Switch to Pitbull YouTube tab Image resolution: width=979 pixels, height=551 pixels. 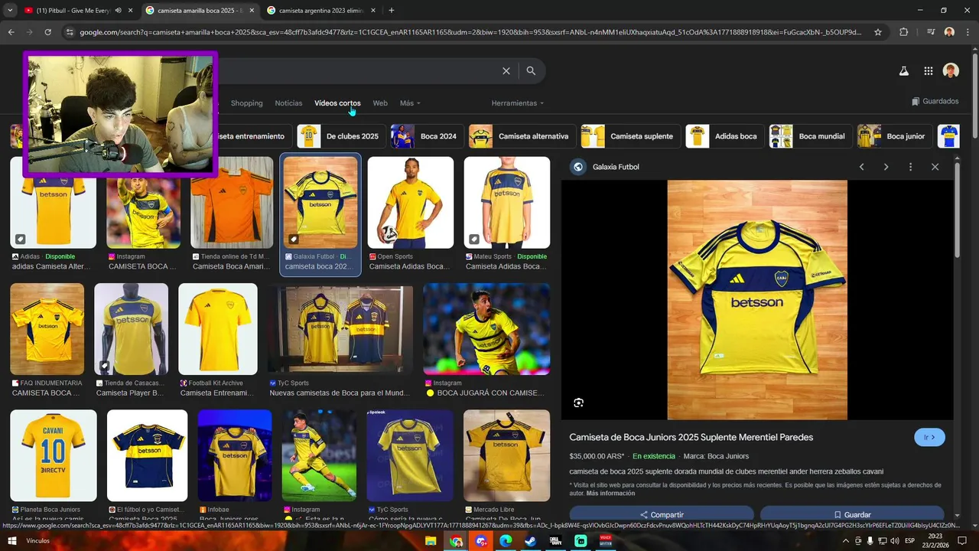click(78, 11)
